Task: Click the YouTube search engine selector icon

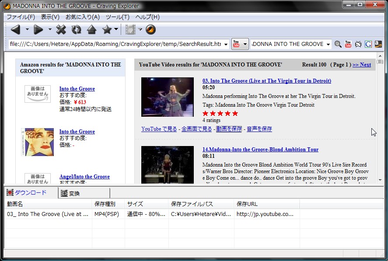Action: click(236, 44)
